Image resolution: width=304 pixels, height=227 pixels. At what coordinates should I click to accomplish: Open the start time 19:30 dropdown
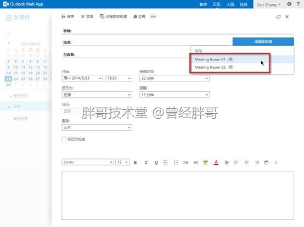click(119, 78)
